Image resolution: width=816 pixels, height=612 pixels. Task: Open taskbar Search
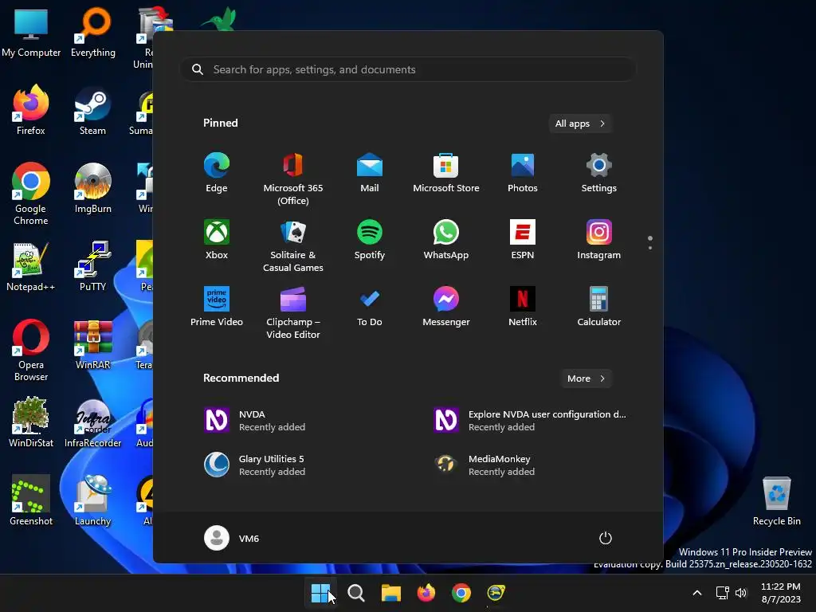coord(356,593)
